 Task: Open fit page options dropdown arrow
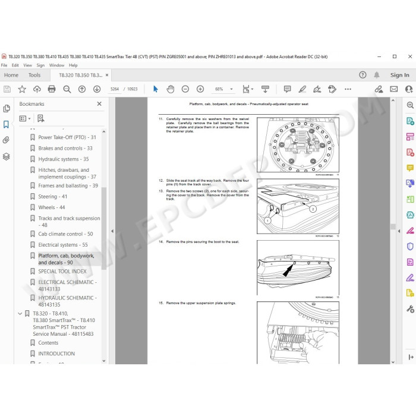pyautogui.click(x=253, y=89)
